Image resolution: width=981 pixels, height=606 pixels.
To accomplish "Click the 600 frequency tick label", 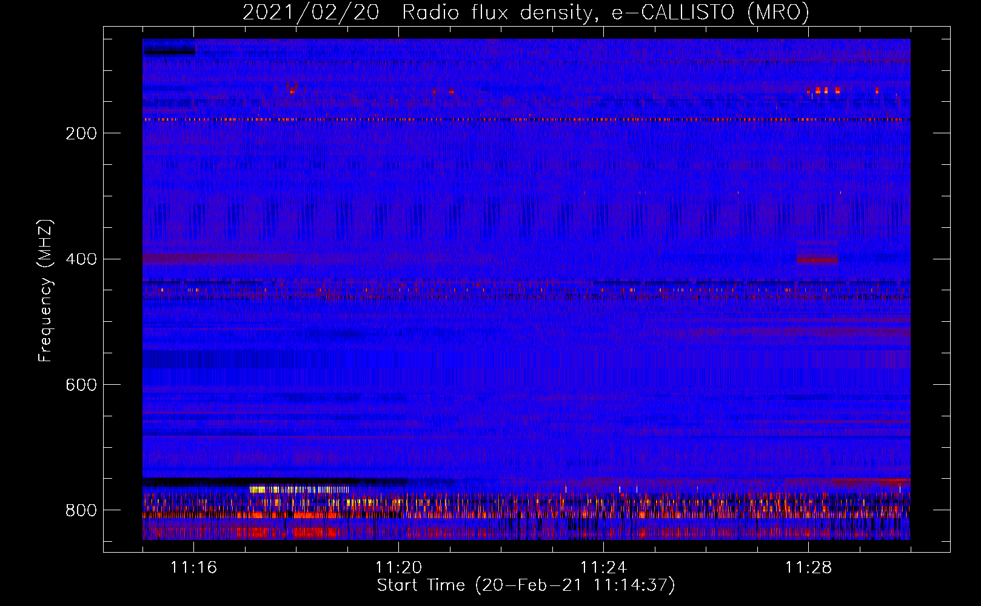I will pos(81,385).
